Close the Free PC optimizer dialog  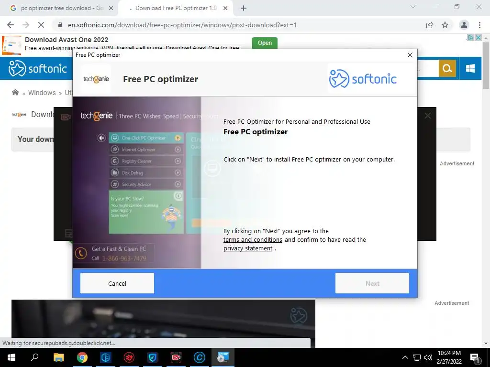(410, 55)
